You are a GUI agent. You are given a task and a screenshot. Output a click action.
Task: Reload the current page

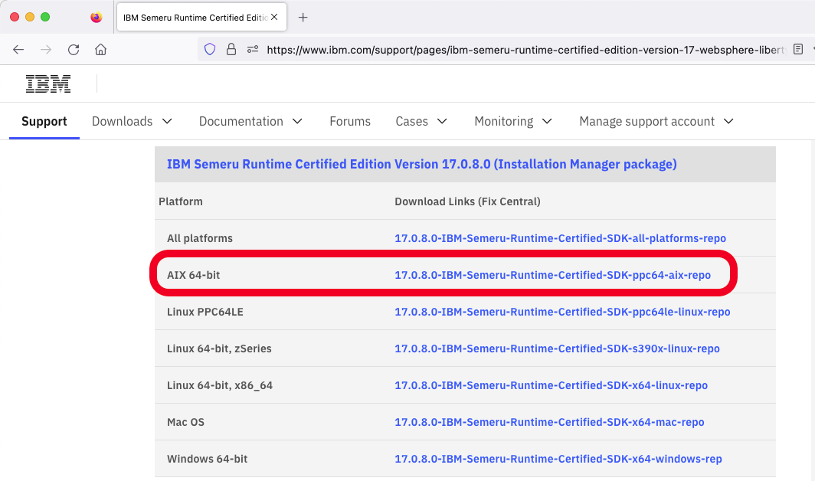point(74,49)
